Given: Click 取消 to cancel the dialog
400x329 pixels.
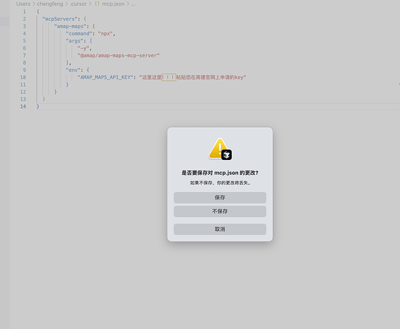Looking at the screenshot, I should pos(220,229).
